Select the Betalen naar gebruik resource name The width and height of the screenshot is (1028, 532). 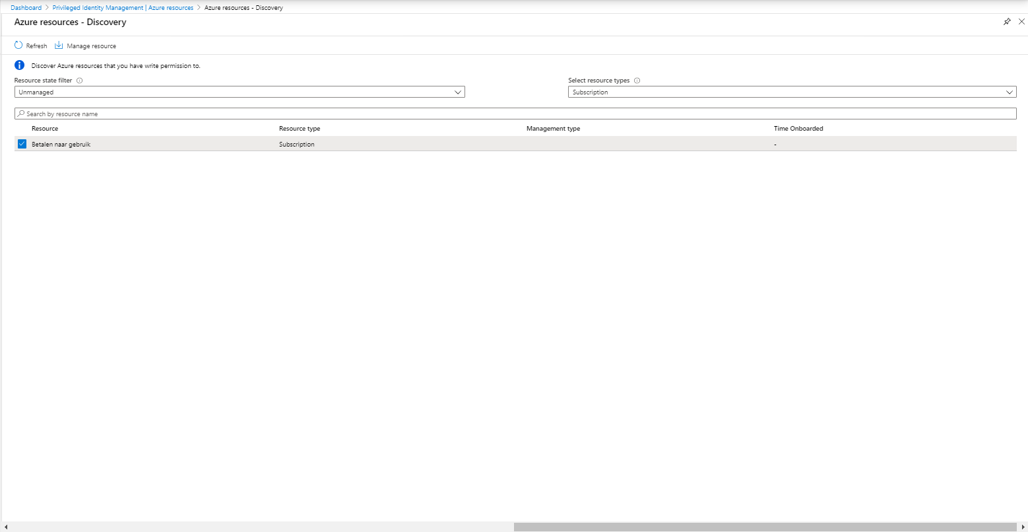(61, 144)
